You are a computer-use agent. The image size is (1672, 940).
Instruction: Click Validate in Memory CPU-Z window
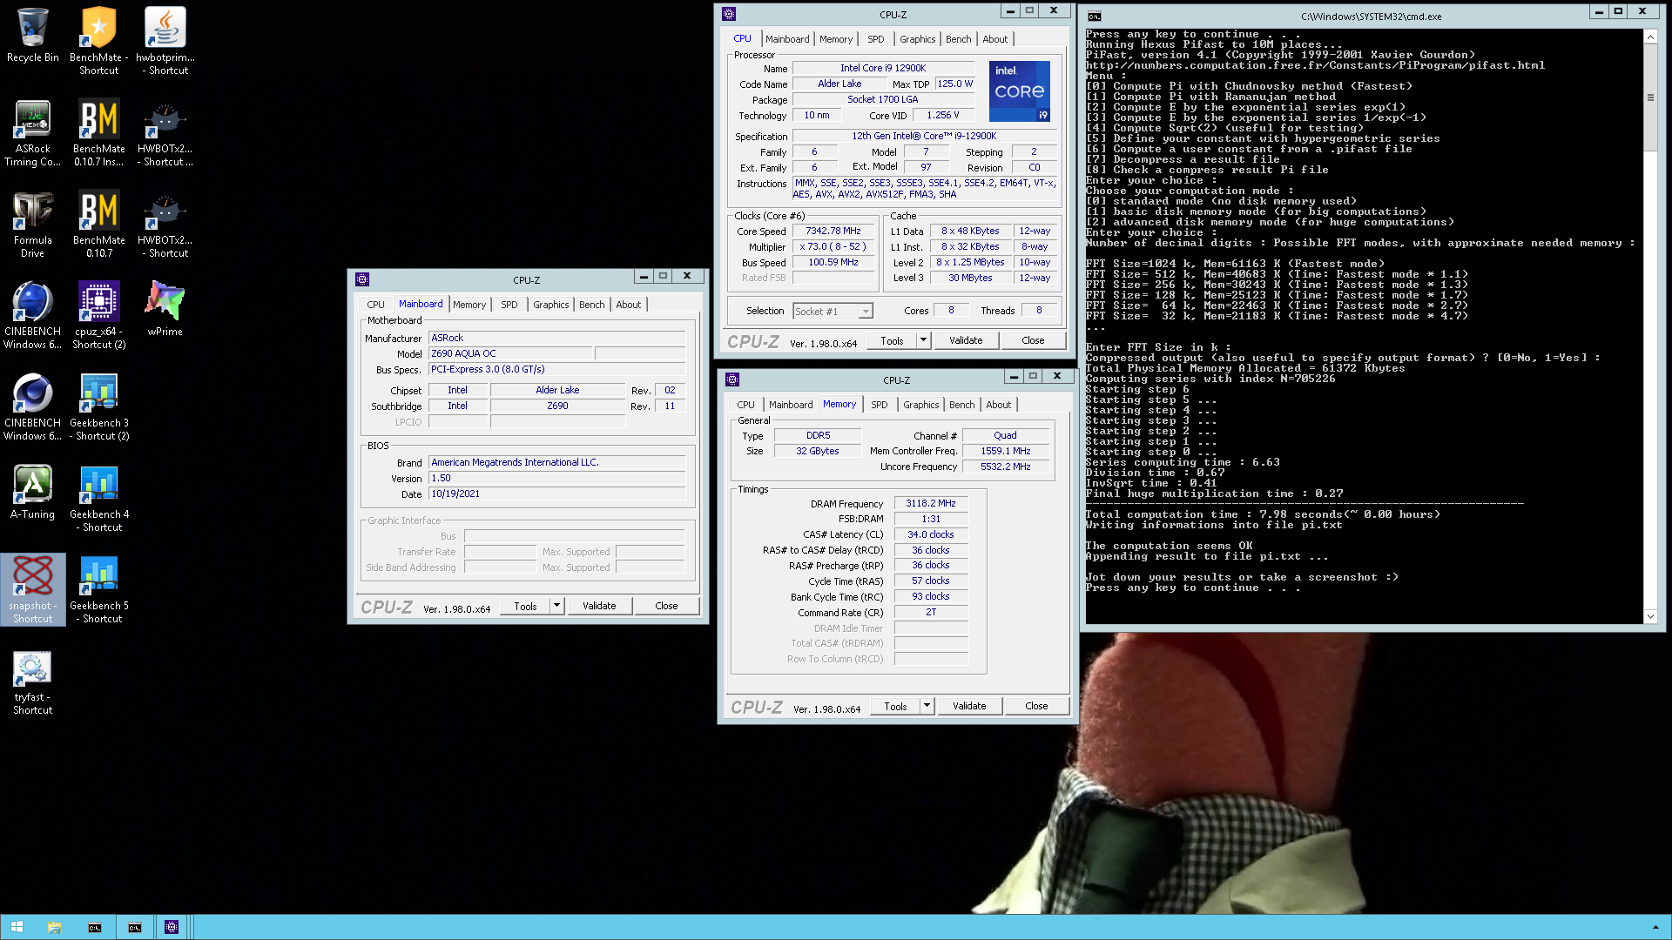tap(969, 706)
